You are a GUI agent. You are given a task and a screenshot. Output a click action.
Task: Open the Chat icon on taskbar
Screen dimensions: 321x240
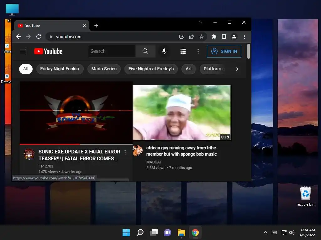167,232
